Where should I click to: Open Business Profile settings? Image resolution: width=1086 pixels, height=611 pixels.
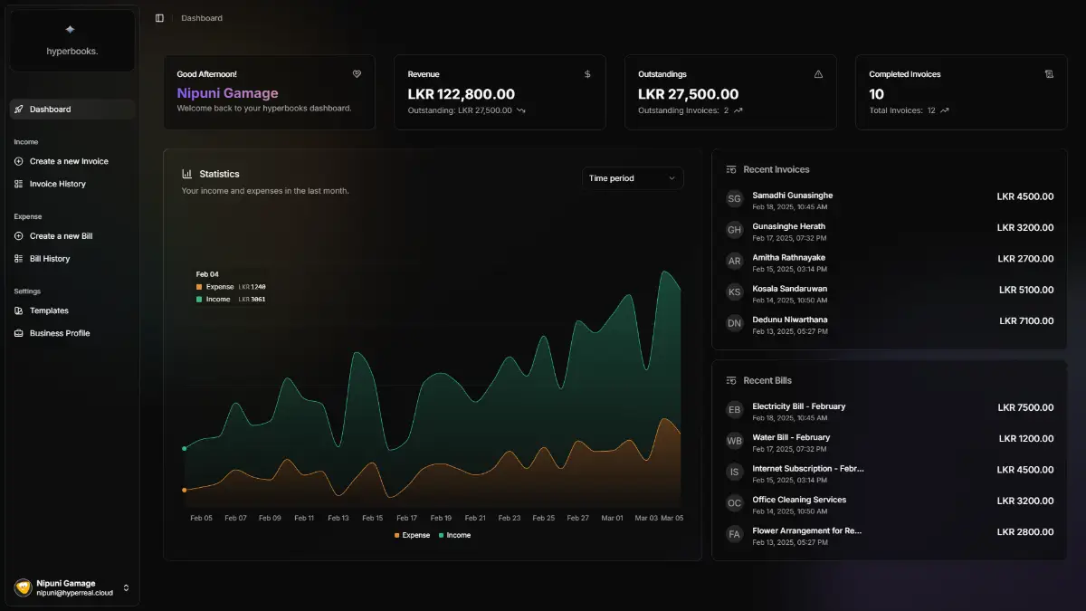tap(59, 333)
